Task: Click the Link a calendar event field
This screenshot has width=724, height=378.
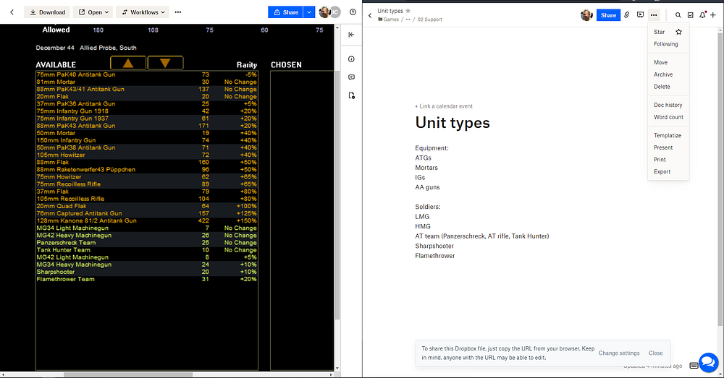Action: click(x=444, y=106)
